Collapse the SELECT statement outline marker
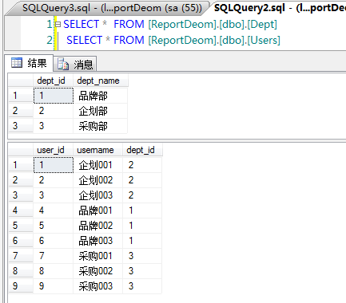The image size is (346, 303). 58,25
